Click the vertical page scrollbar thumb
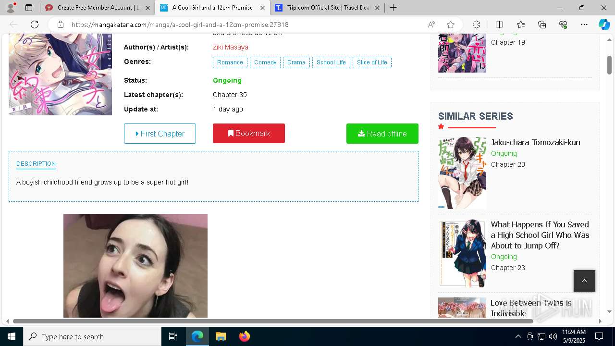 609,65
